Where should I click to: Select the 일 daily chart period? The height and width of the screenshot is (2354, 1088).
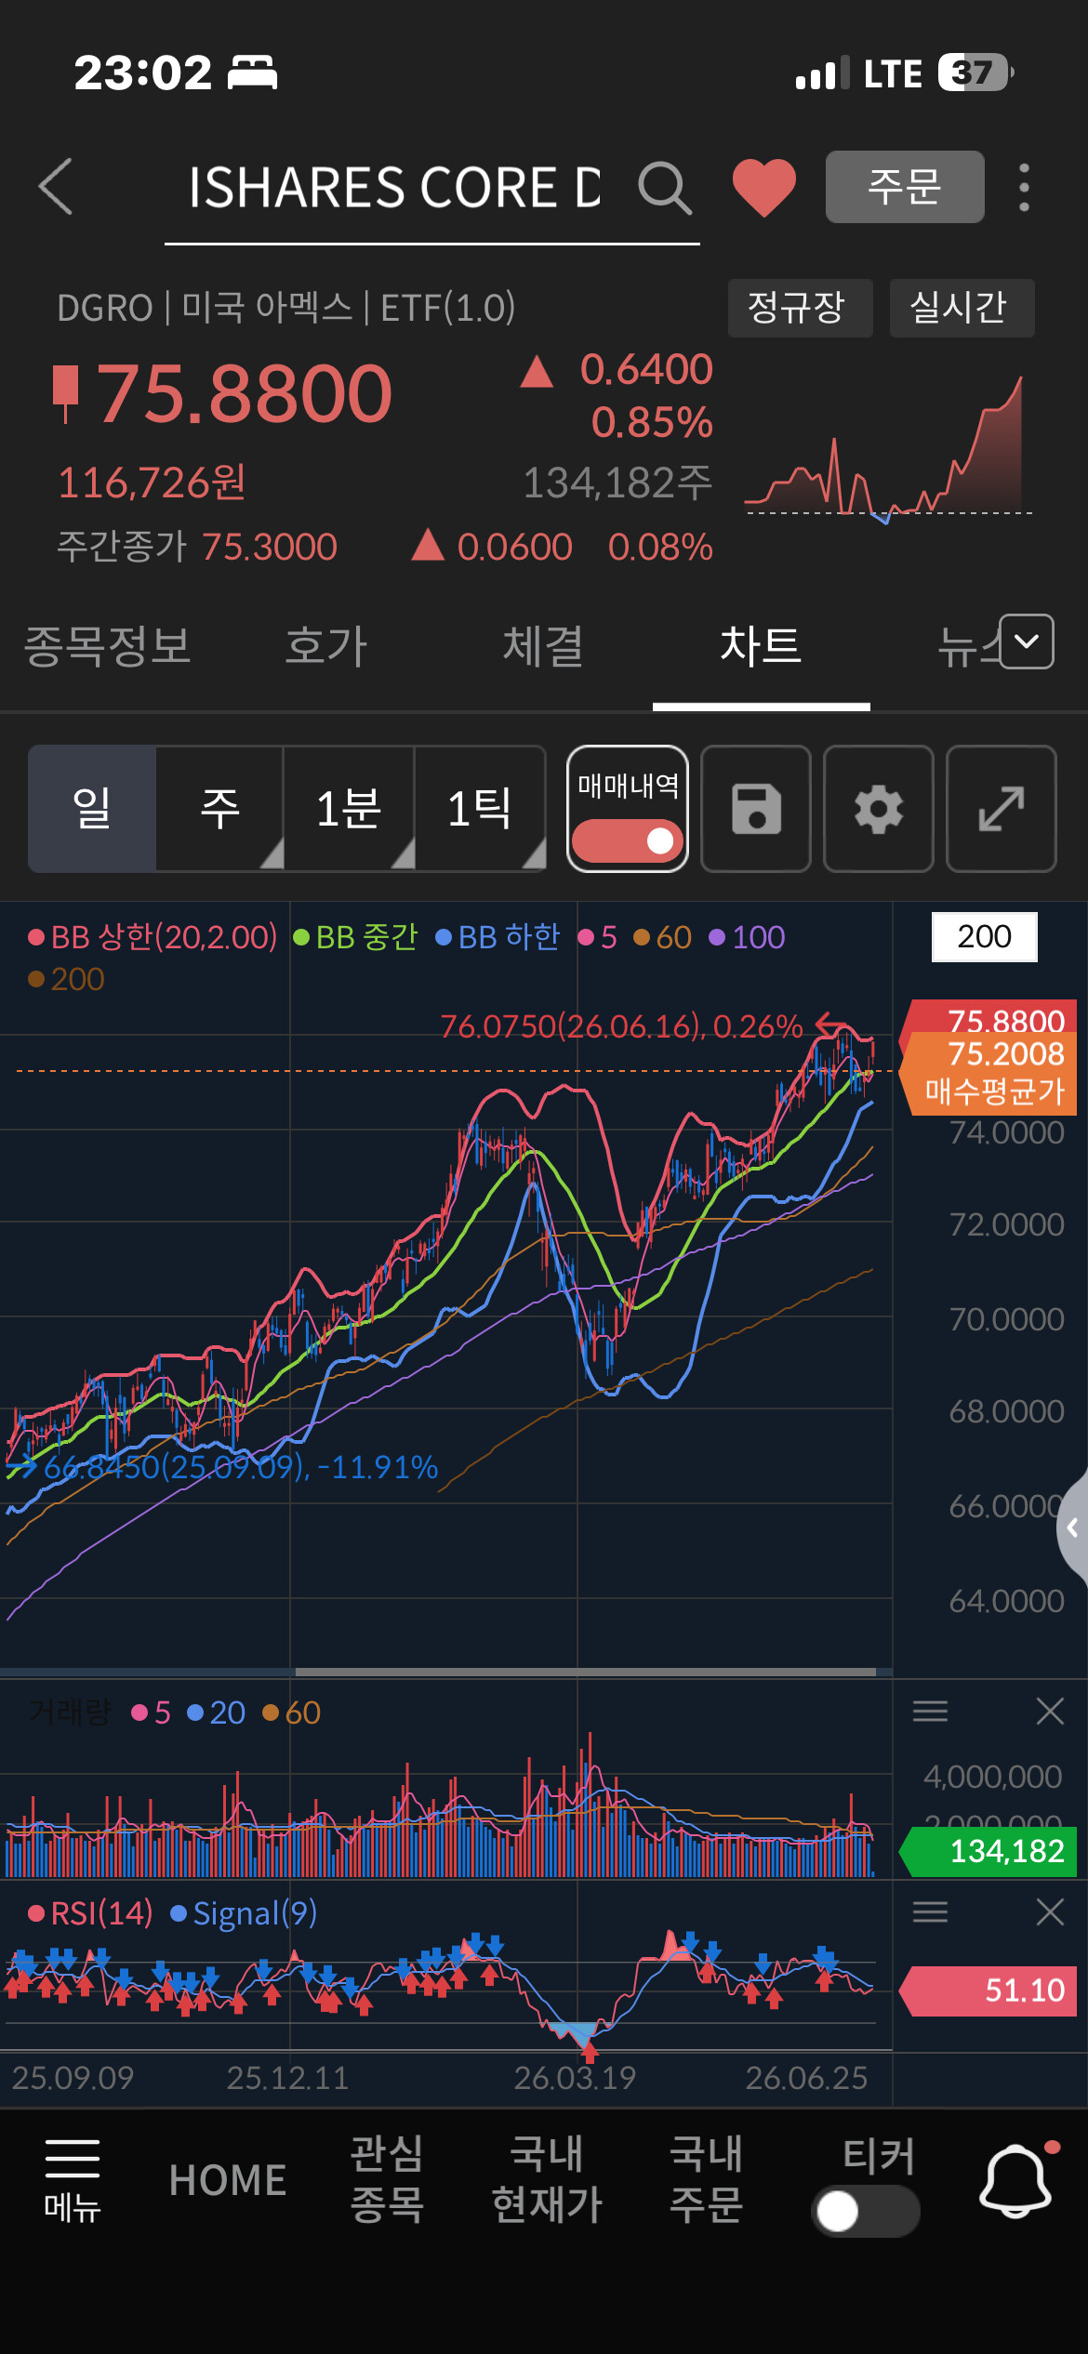(92, 808)
